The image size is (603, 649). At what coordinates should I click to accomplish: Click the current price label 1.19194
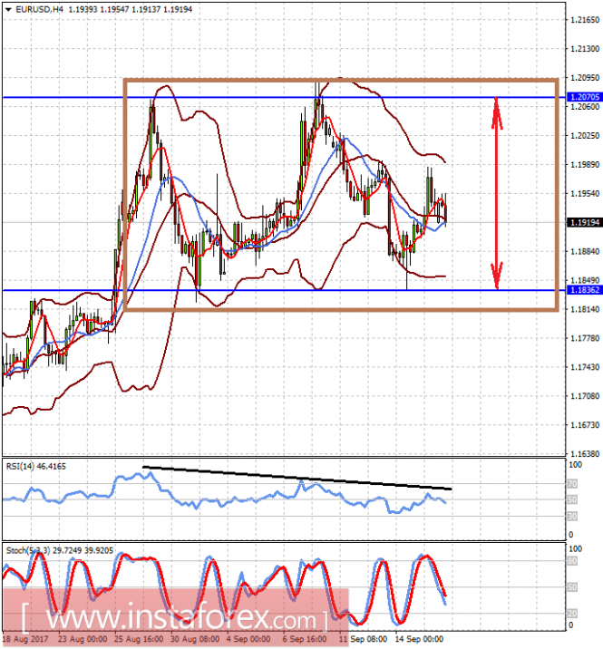point(584,222)
